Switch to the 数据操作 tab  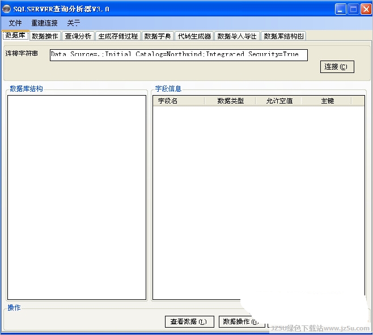click(45, 36)
